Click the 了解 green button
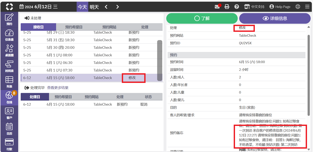The image size is (313, 152). click(x=202, y=18)
